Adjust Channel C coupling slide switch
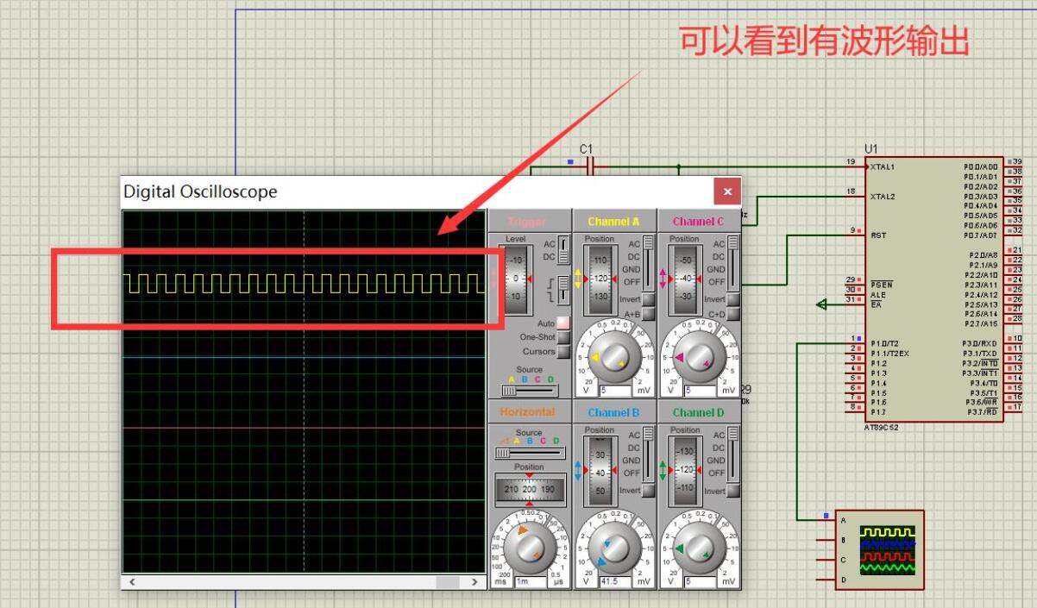Image resolution: width=1037 pixels, height=608 pixels. (733, 263)
